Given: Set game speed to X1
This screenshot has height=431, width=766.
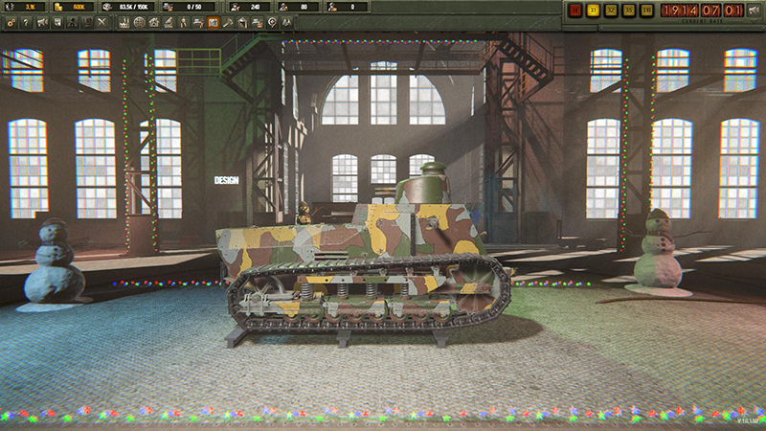Looking at the screenshot, I should [594, 11].
